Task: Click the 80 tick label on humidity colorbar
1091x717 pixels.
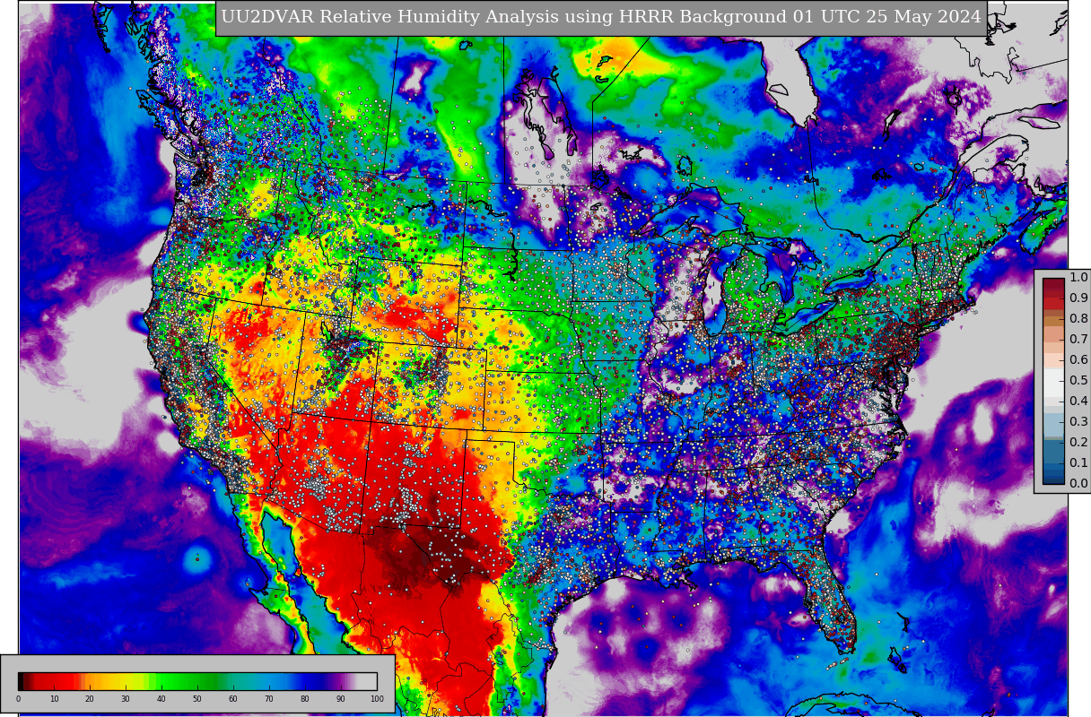Action: pos(305,699)
